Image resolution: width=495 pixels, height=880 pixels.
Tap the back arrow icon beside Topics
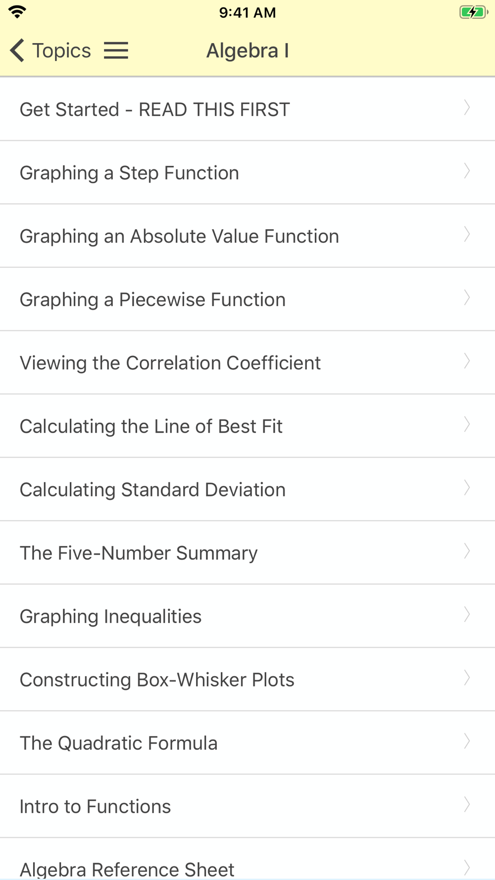point(17,50)
